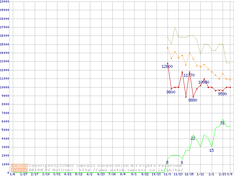
Task: Select the green line's 31 label
Action: pyautogui.click(x=222, y=123)
